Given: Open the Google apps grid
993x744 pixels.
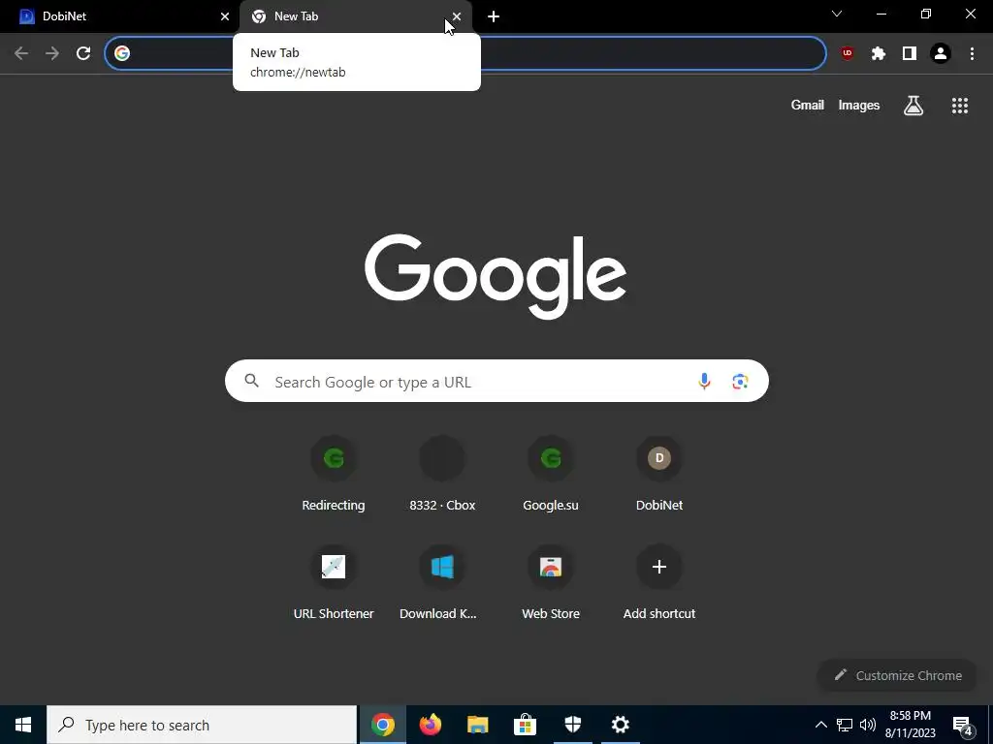Looking at the screenshot, I should pos(959,105).
